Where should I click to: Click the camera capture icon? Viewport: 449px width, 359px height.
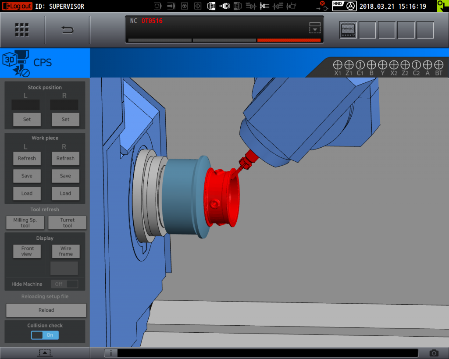coord(434,353)
